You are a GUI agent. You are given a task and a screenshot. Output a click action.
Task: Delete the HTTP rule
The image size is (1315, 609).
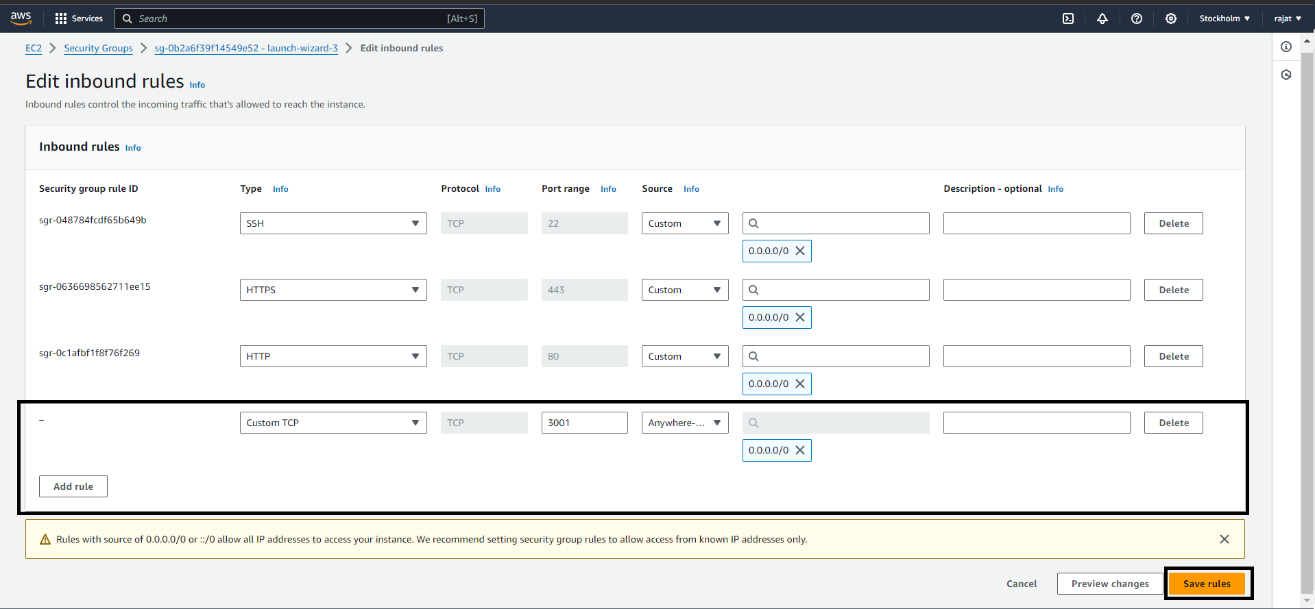(x=1174, y=356)
